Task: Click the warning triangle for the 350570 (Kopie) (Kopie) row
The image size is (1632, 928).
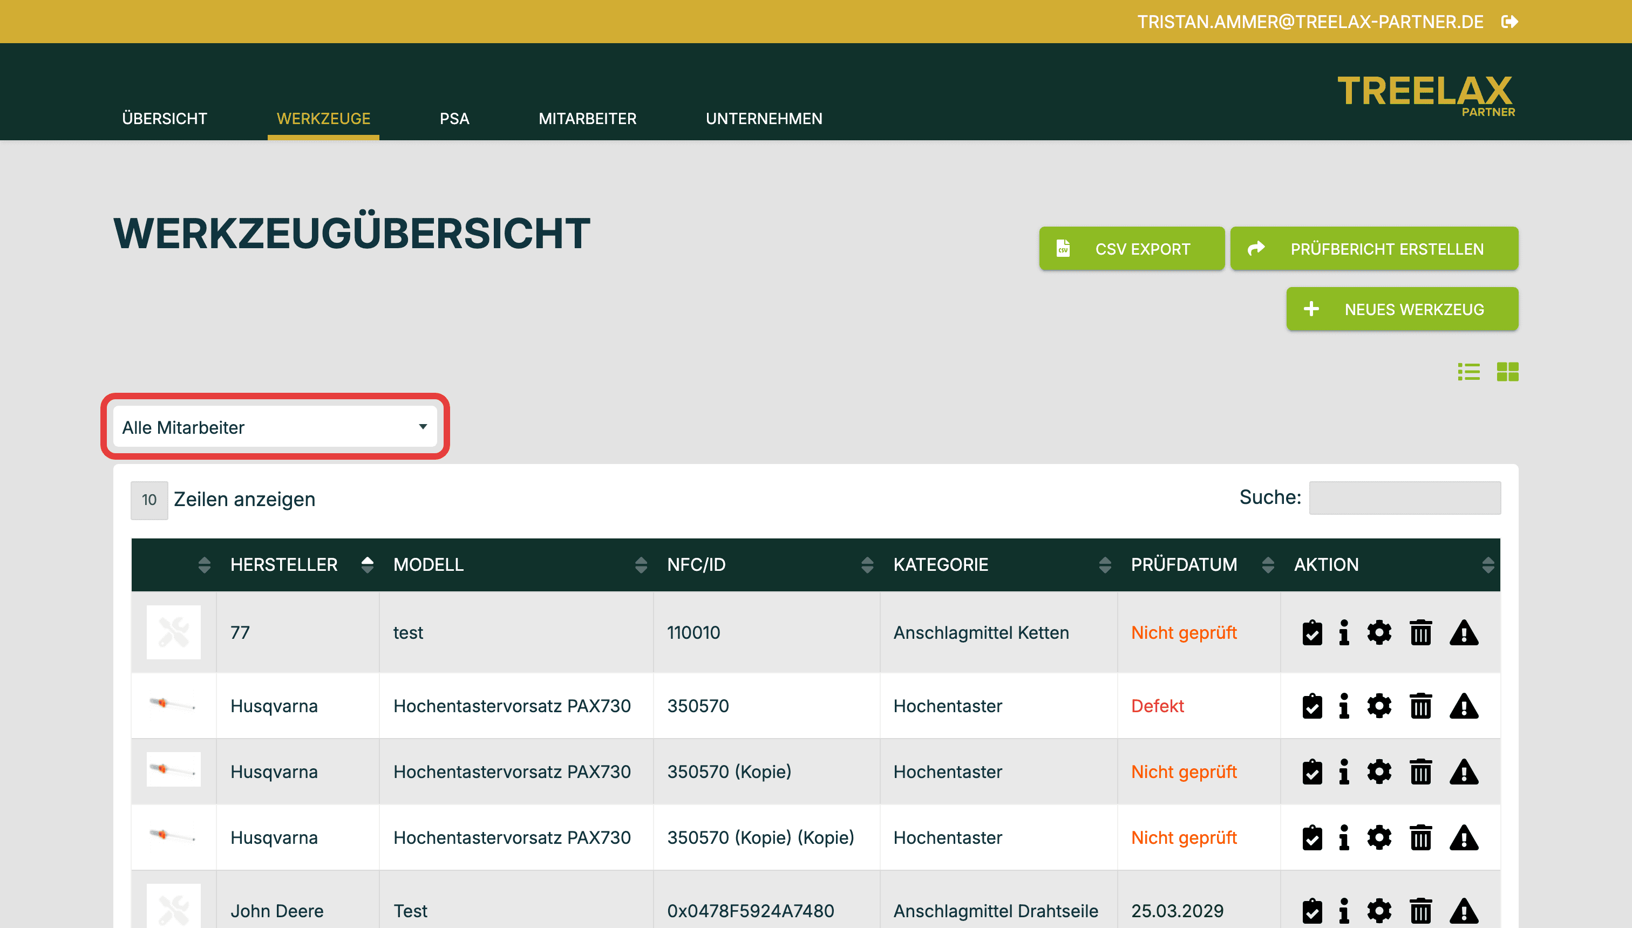Action: point(1464,837)
